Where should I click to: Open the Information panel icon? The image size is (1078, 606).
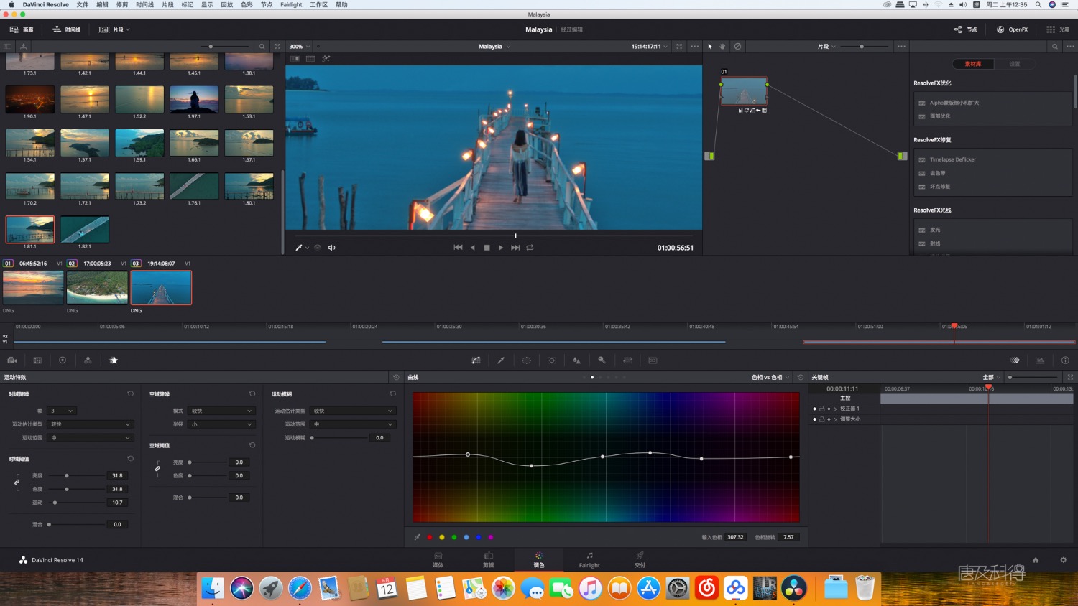pos(1065,360)
